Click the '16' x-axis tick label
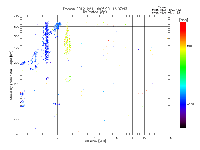The image size is (200, 150). coord(170,138)
